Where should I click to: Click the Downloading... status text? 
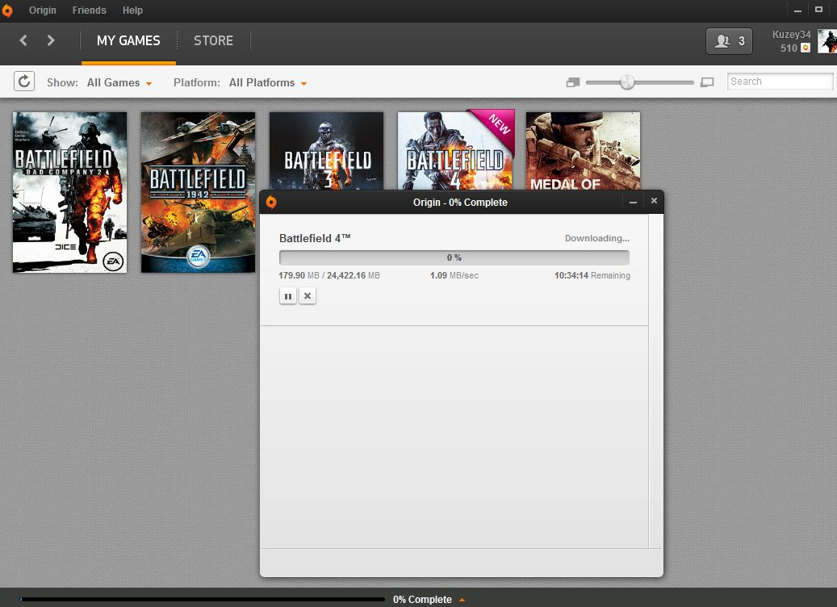[597, 238]
